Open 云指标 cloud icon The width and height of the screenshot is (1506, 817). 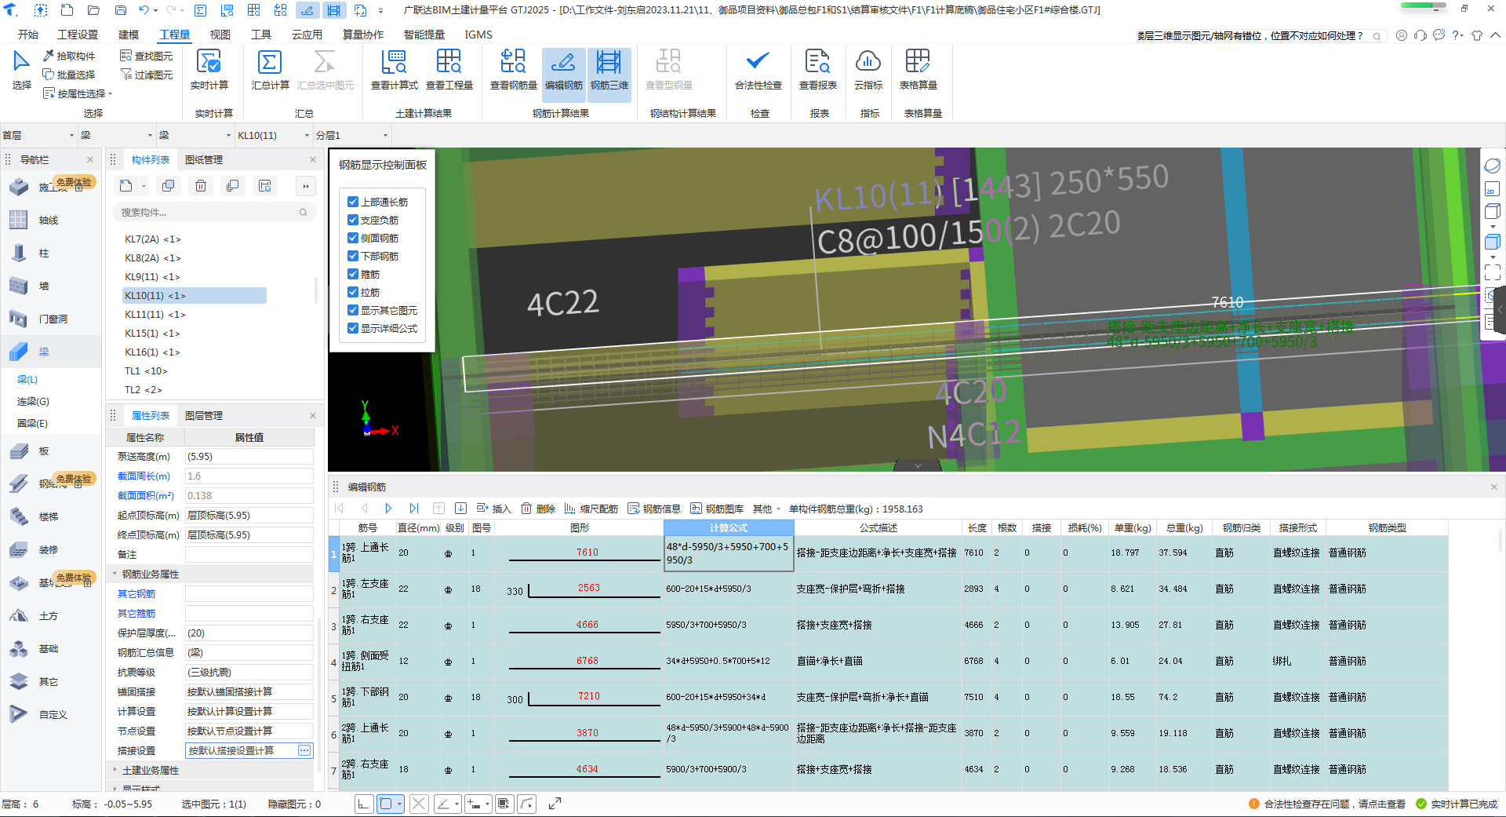[x=868, y=62]
